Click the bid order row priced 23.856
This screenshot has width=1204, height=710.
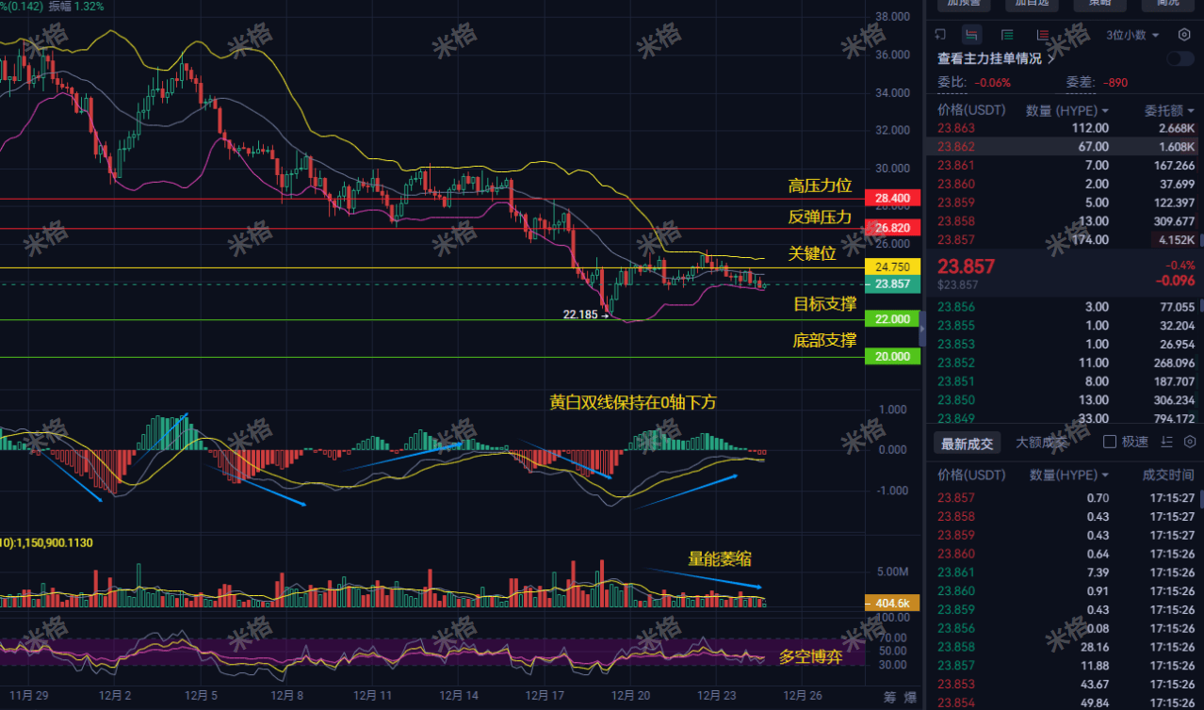pyautogui.click(x=1065, y=307)
